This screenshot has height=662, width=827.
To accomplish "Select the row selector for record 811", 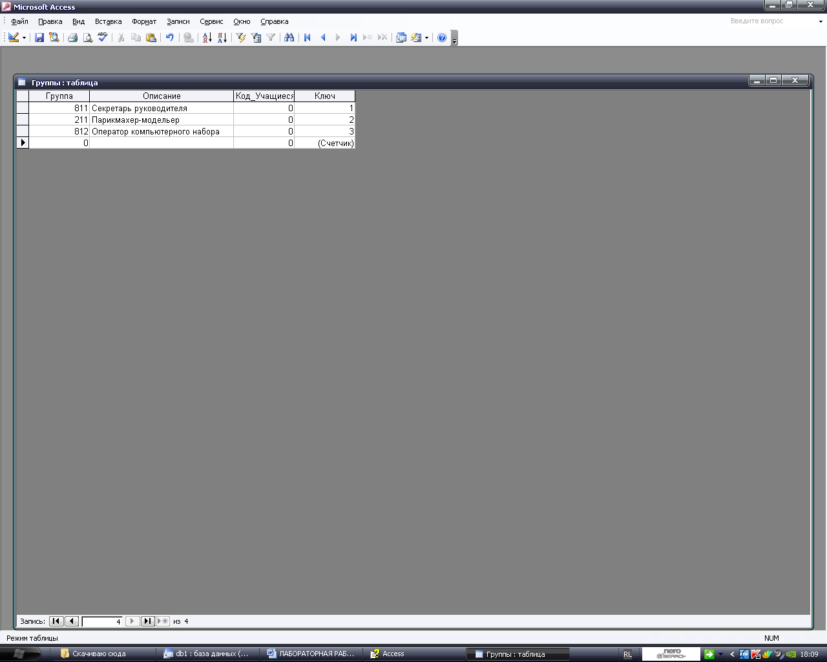I will [23, 108].
